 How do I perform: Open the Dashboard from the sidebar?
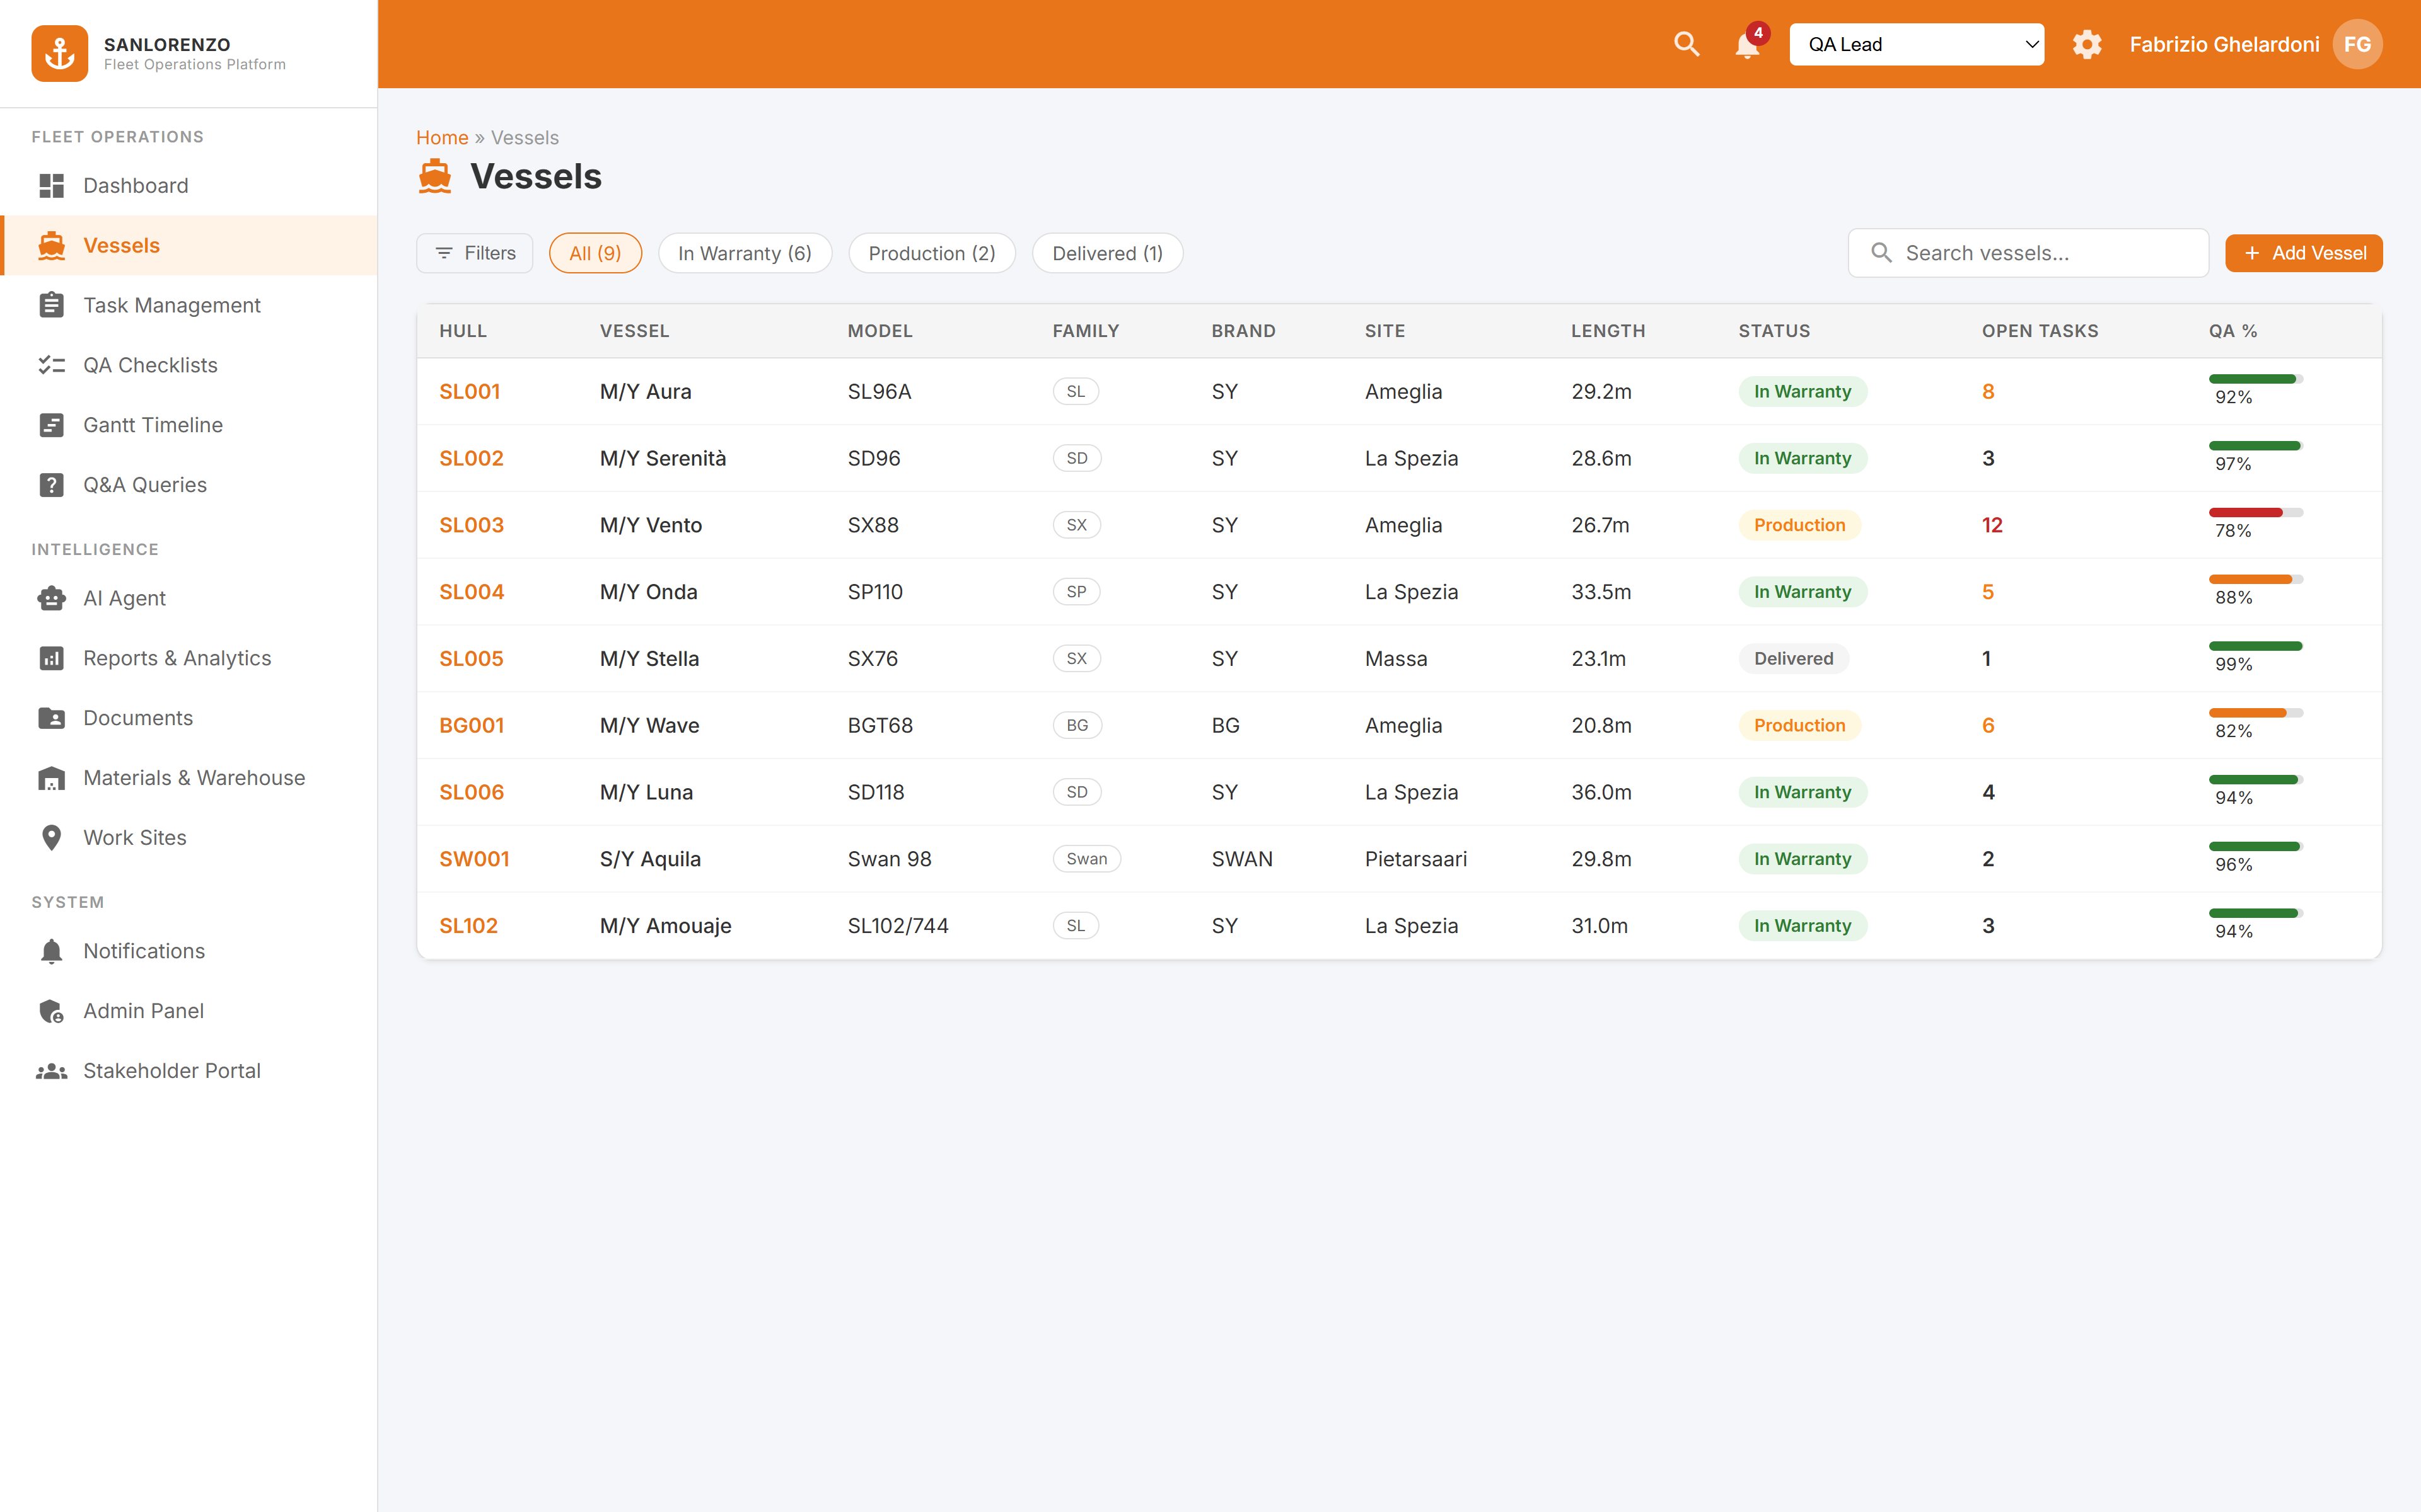(135, 185)
